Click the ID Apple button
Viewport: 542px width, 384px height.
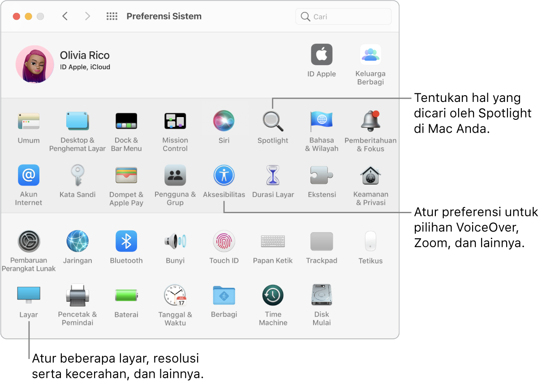[x=322, y=55]
